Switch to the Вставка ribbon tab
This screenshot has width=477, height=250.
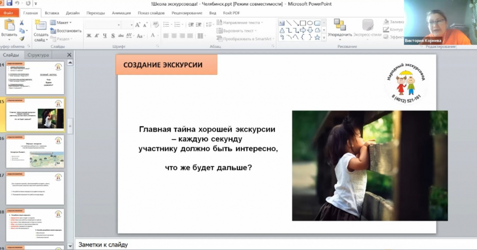pyautogui.click(x=52, y=13)
